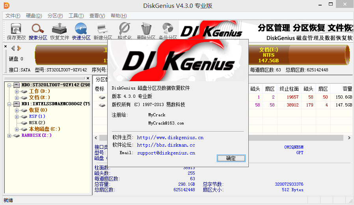Click the support@diskgenius.cn email link

[166, 153]
